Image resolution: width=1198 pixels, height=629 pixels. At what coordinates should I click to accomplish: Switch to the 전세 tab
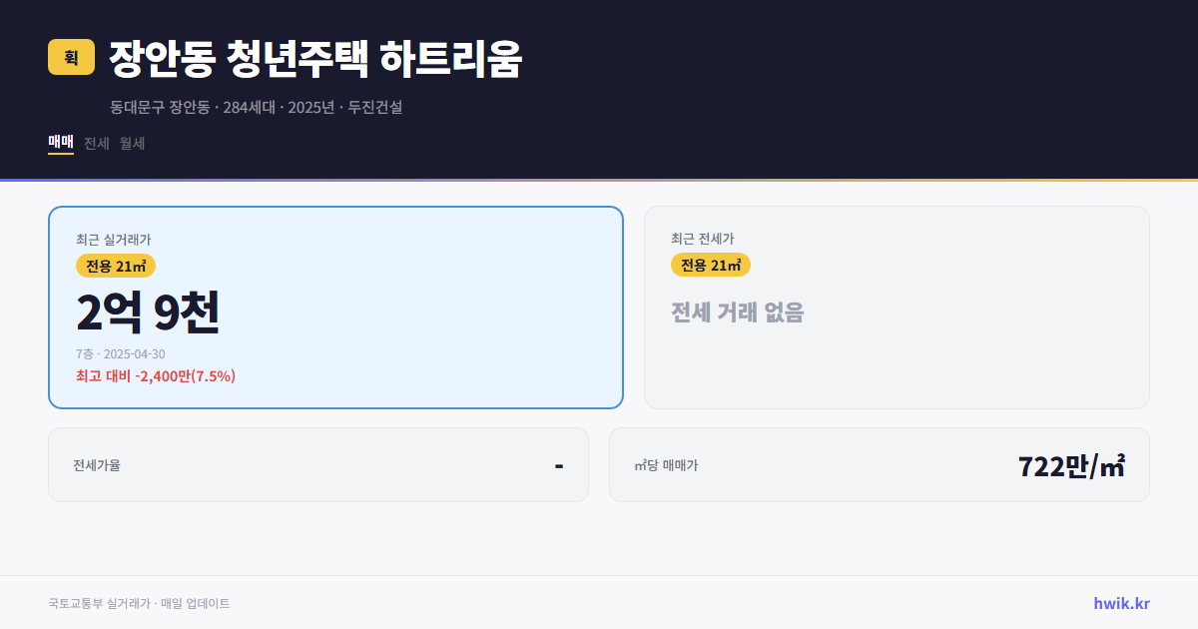pos(96,143)
